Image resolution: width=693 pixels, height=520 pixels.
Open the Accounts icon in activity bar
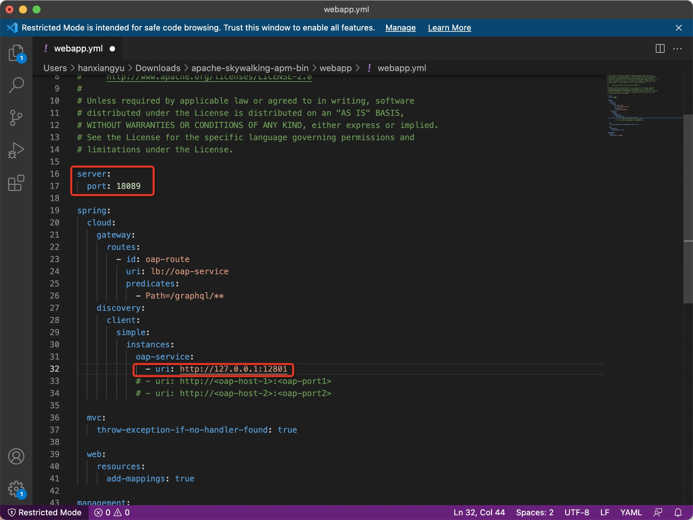tap(16, 456)
